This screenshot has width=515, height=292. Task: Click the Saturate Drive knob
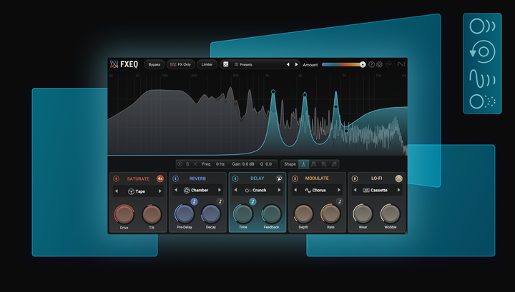(124, 214)
